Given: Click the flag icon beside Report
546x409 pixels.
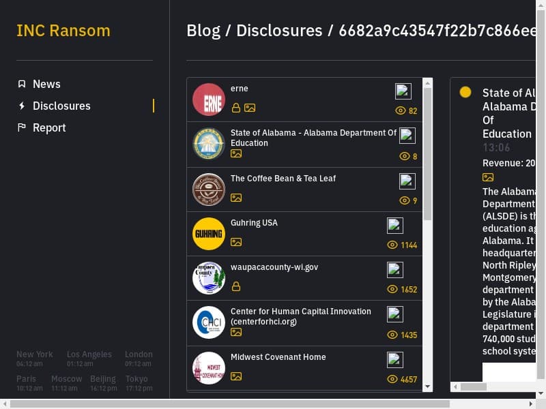Looking at the screenshot, I should point(22,127).
